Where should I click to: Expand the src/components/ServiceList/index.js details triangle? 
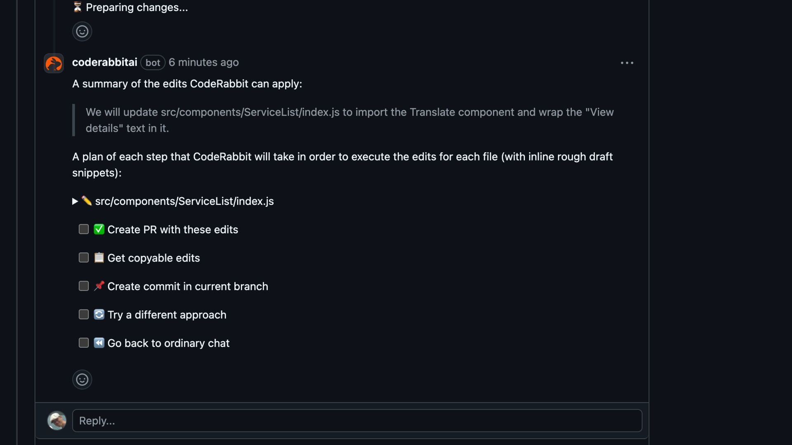tap(75, 201)
